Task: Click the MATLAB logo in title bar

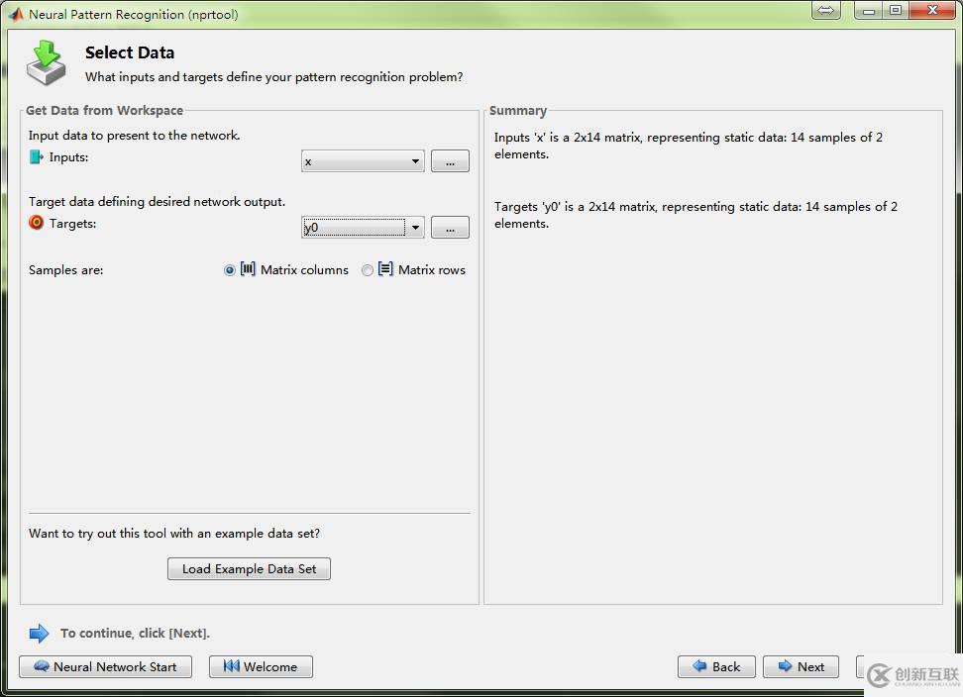Action: tap(16, 14)
